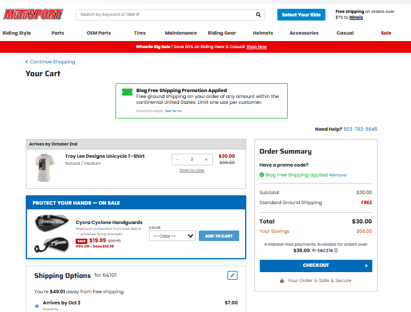Open the OEM Parts menu
The image size is (411, 312).
coord(99,33)
